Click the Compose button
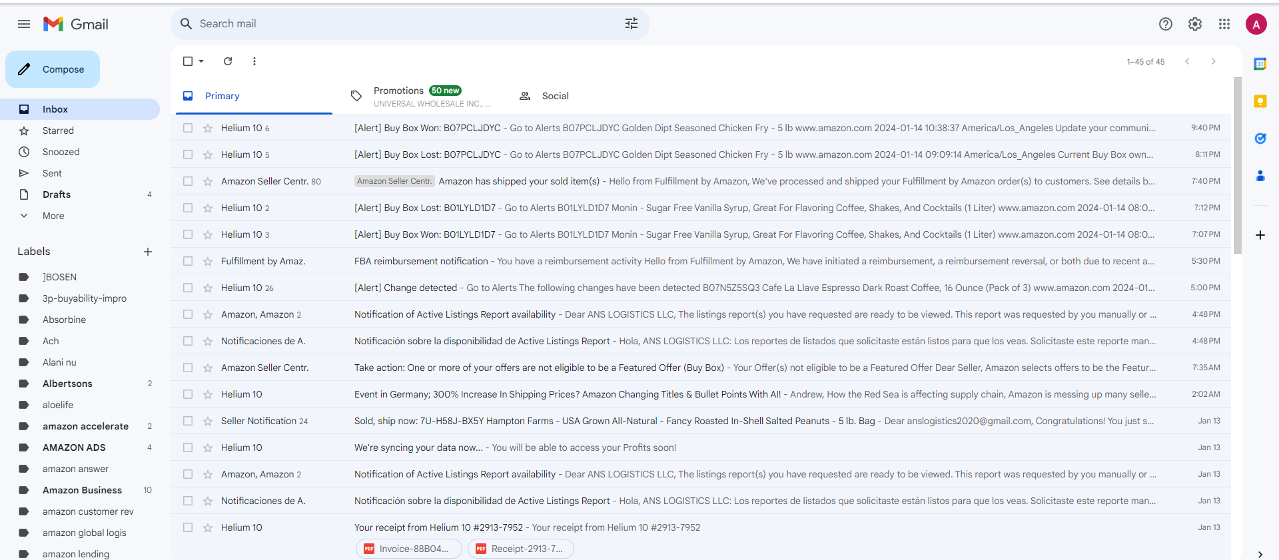 (53, 69)
